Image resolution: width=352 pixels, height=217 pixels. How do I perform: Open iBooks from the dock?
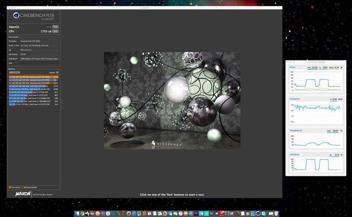tap(186, 213)
